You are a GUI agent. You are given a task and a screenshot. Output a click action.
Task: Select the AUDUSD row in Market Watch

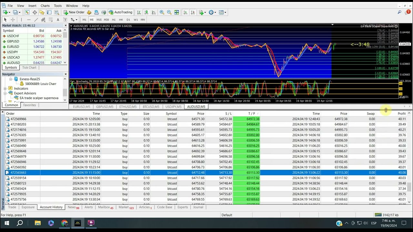[33, 63]
